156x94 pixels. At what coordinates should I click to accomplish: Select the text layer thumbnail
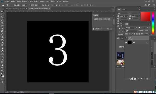click(130, 38)
